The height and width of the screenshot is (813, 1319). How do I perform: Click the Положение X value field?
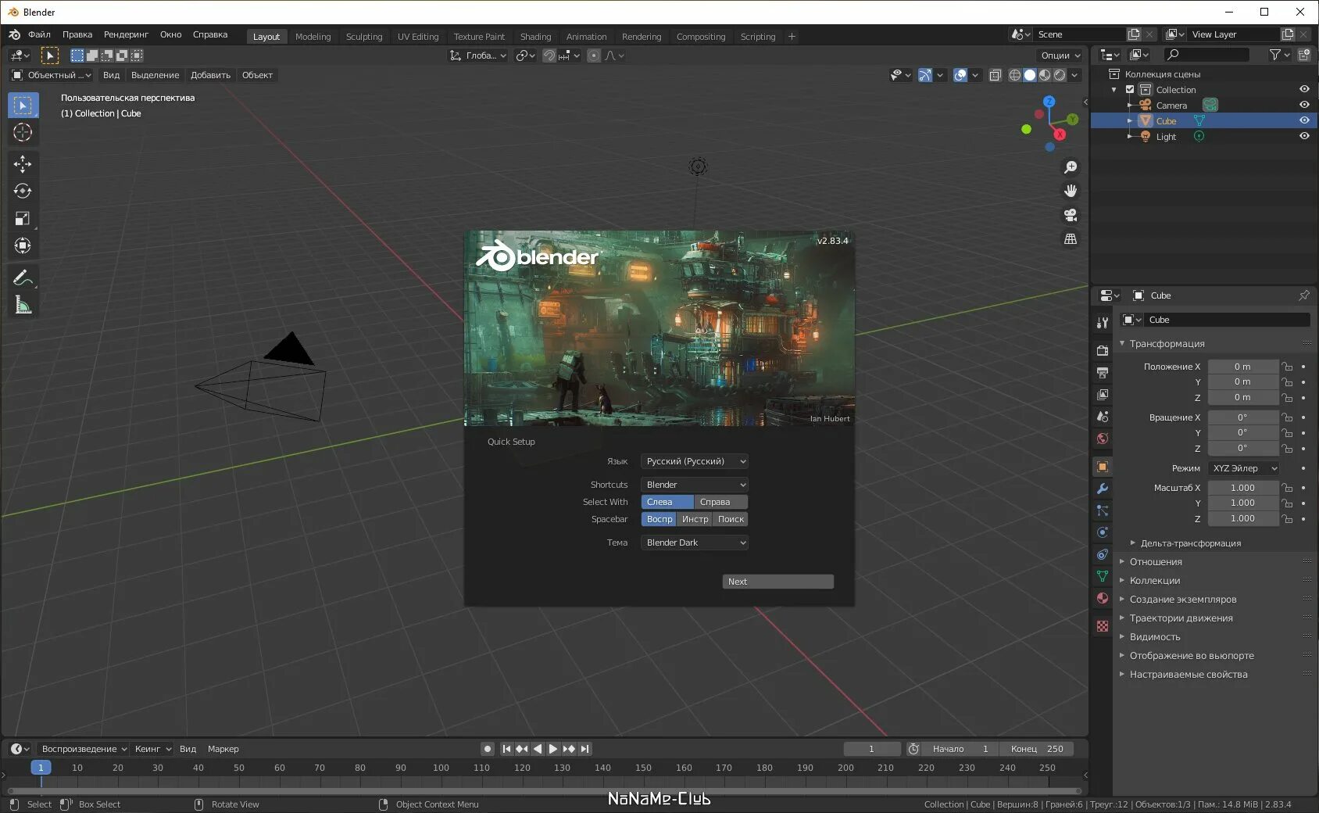[x=1242, y=367]
